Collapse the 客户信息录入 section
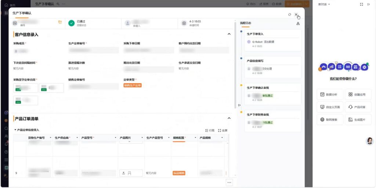Viewport: 376px width, 188px height. pos(229,34)
